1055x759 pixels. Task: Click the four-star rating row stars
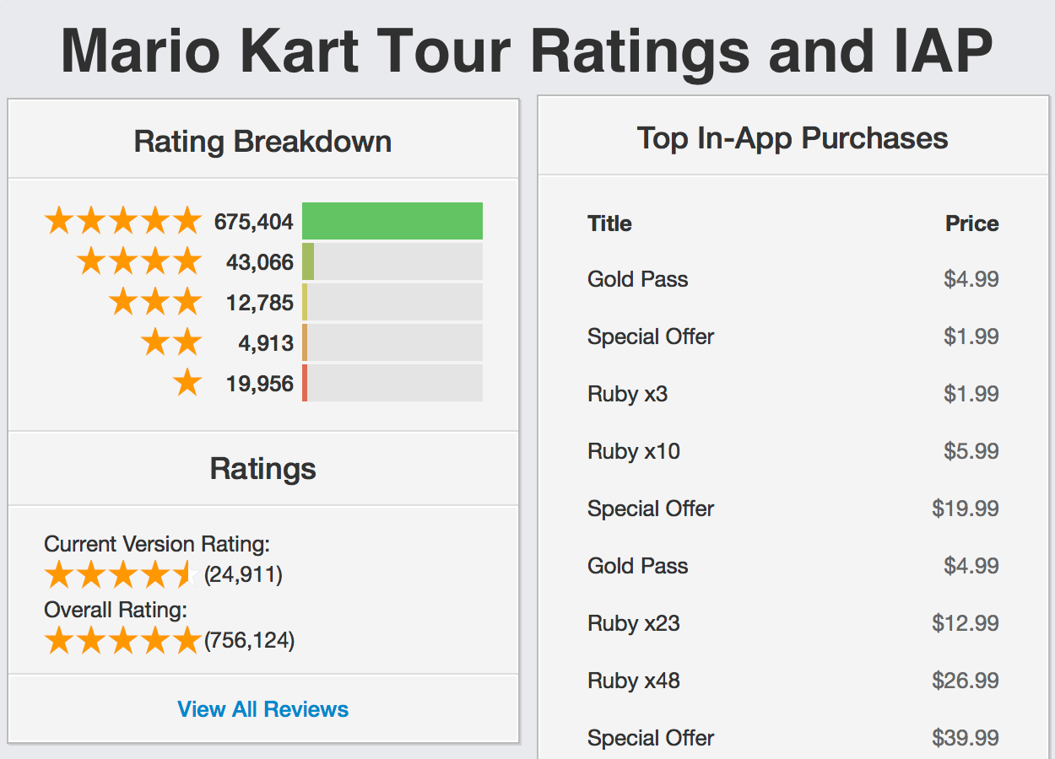139,262
